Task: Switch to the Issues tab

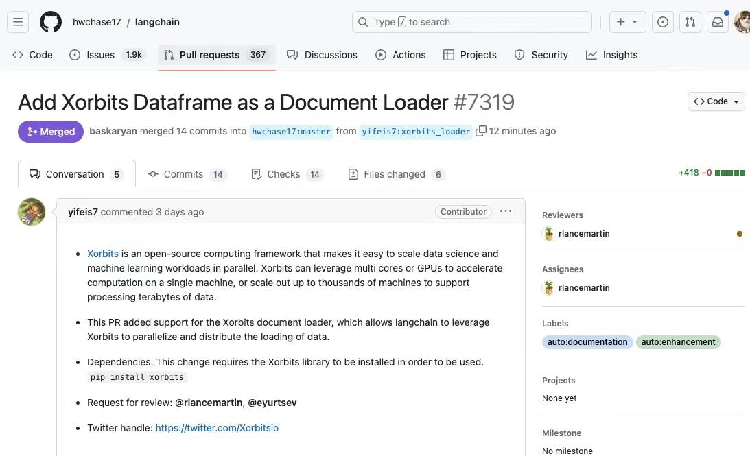Action: 107,55
